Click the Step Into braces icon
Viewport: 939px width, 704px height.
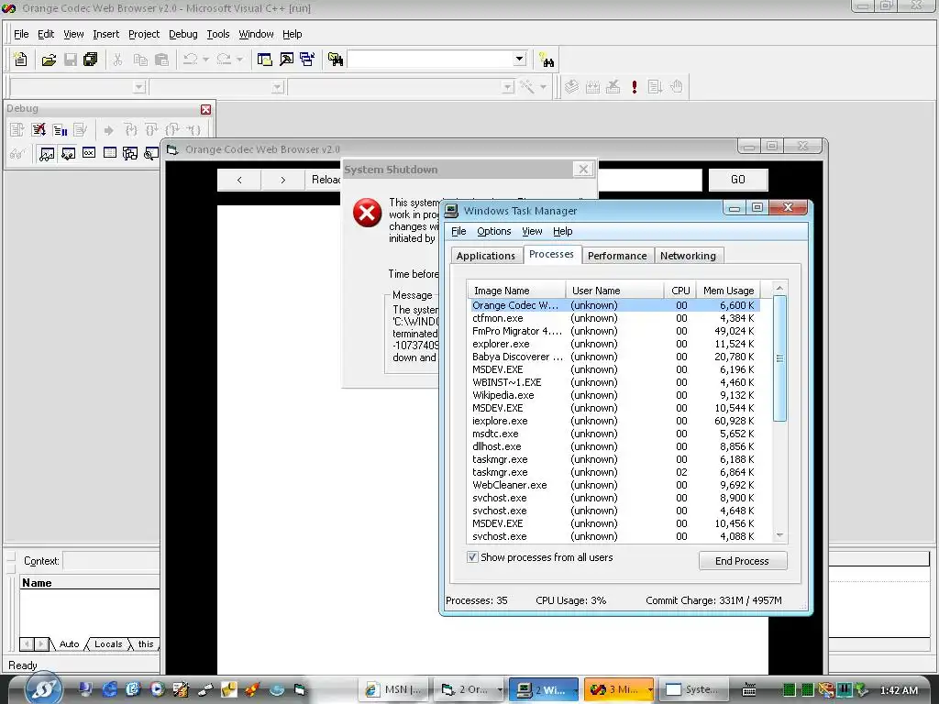tap(130, 130)
